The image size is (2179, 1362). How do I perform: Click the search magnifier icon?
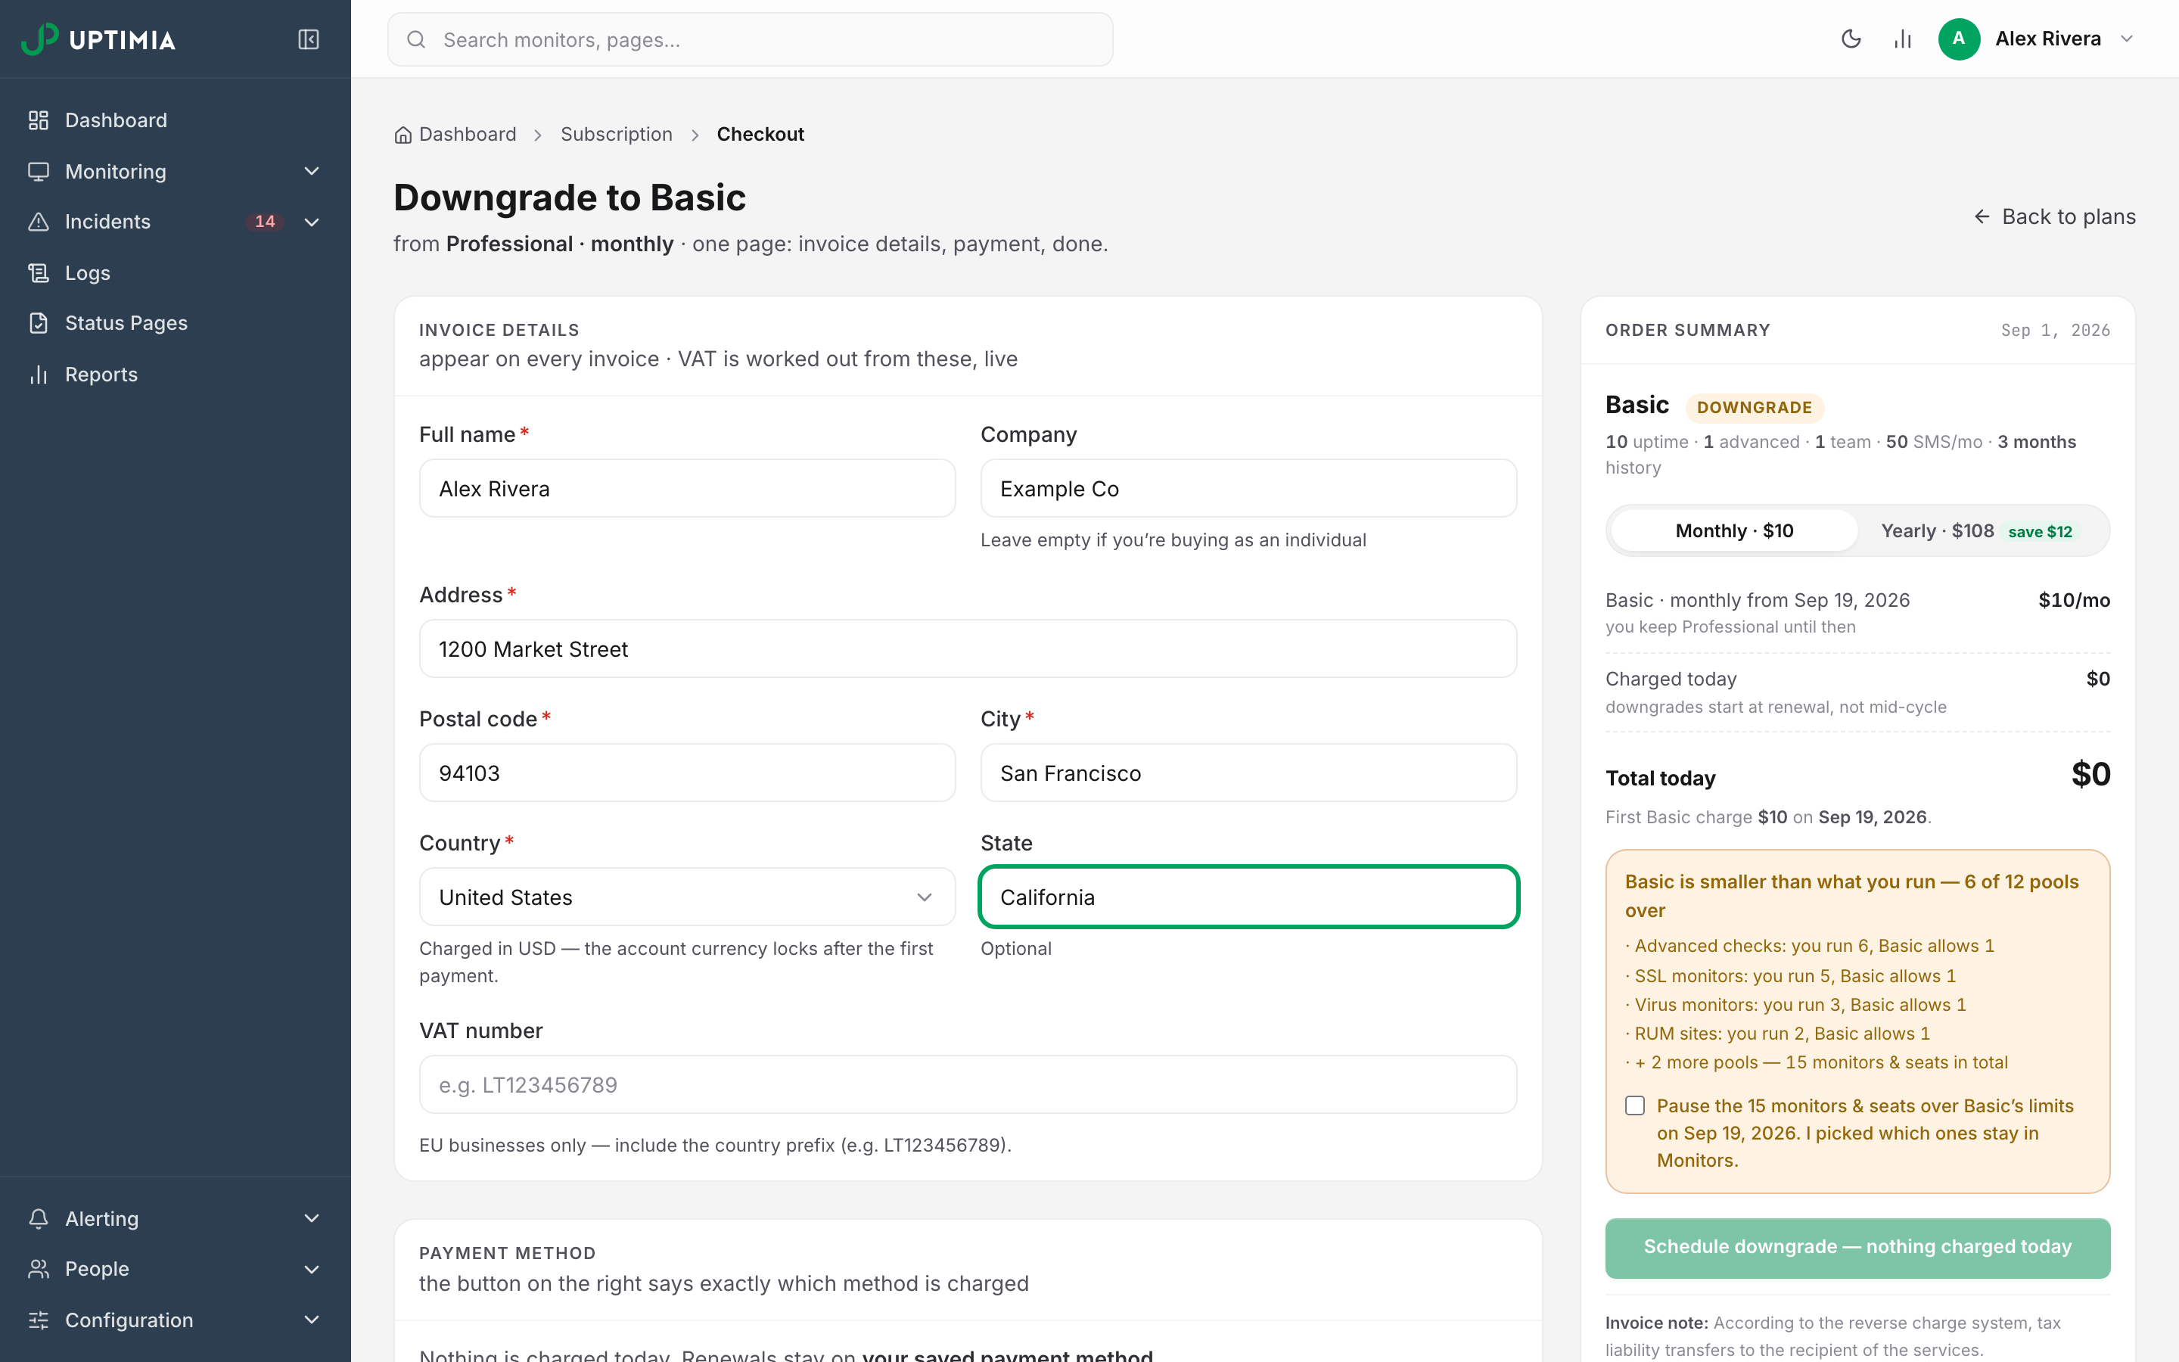pos(416,39)
